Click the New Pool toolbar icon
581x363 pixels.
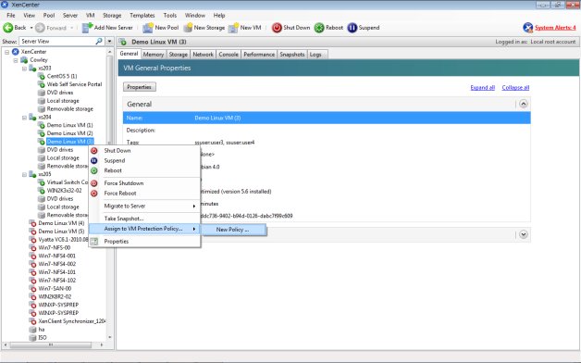(x=148, y=28)
